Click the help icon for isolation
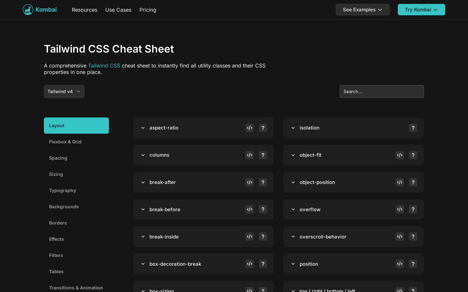Viewport: 468px width, 292px height. pyautogui.click(x=413, y=128)
